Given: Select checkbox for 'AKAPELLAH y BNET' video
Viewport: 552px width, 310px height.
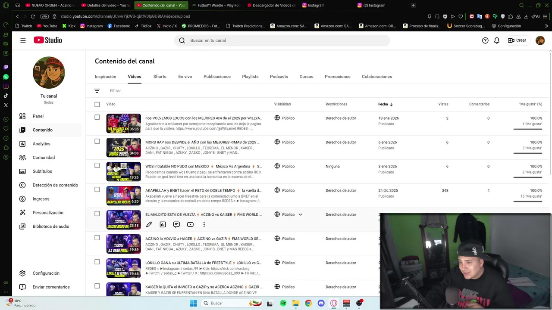Looking at the screenshot, I should point(97,189).
